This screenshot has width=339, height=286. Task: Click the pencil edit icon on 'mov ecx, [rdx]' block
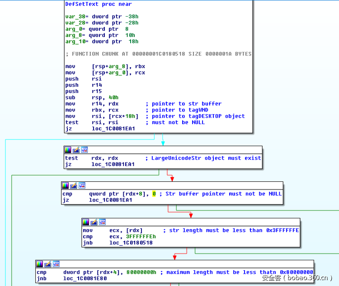(94, 222)
